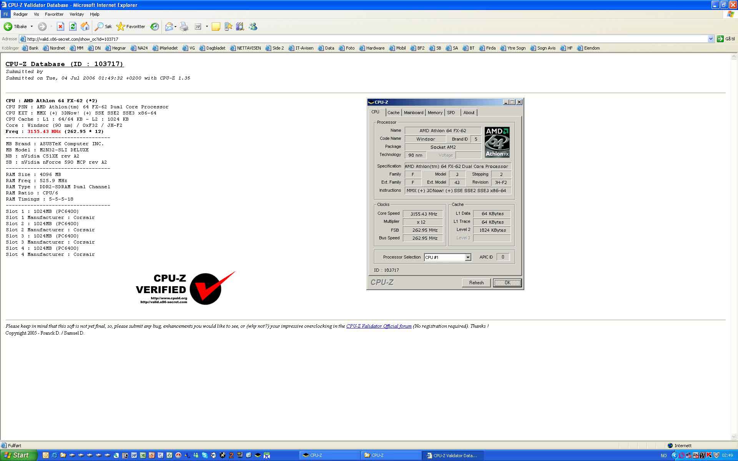This screenshot has width=738, height=461.
Task: Click the Edit with Word icon
Action: (x=198, y=27)
